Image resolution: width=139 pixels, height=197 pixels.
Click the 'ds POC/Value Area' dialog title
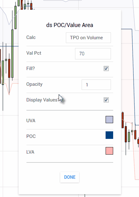point(70,25)
